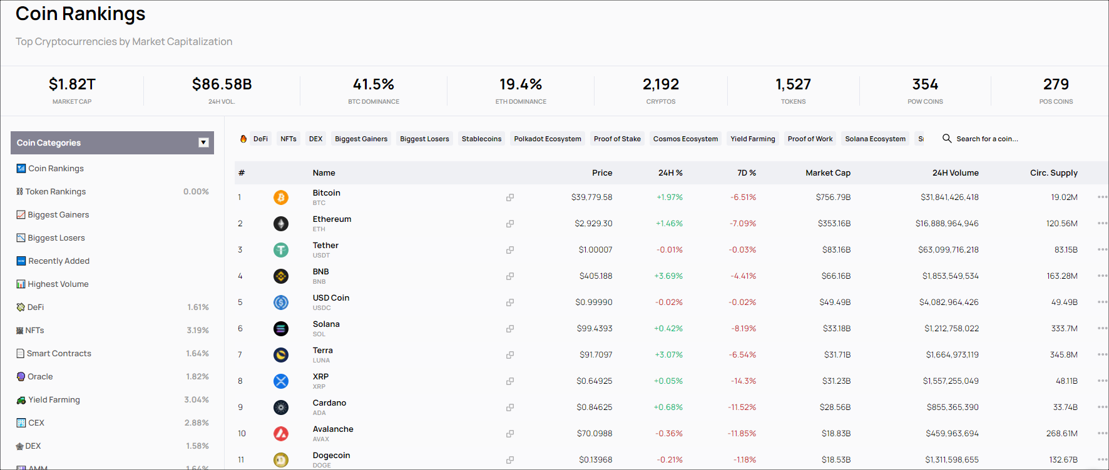The height and width of the screenshot is (470, 1109).
Task: Click the Terra coin logo icon
Action: (281, 355)
